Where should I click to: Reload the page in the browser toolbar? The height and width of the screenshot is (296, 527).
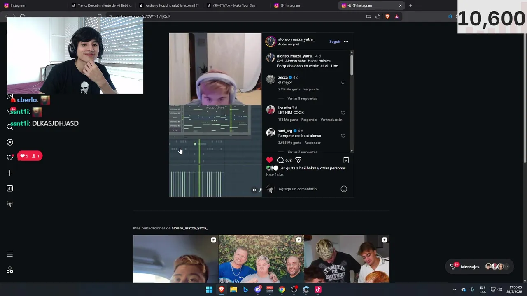[x=23, y=16]
